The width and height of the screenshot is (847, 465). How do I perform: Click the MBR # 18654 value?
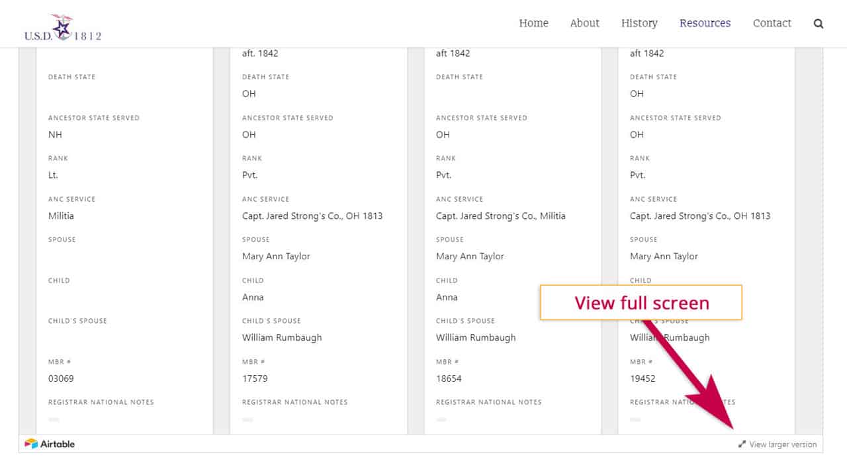(x=448, y=378)
